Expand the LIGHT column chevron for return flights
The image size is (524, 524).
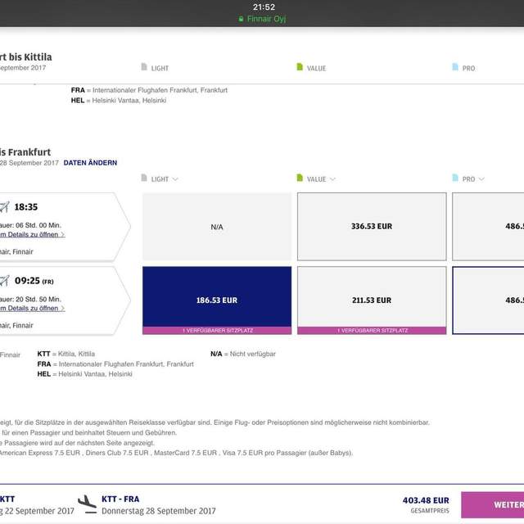coord(175,179)
